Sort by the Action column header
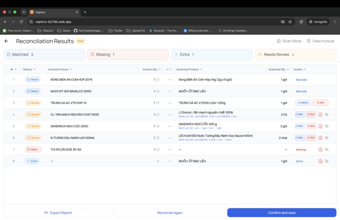 pos(300,69)
